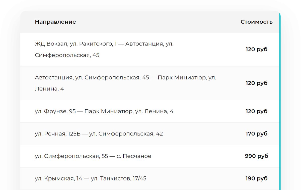This screenshot has height=190, width=301.
Task: Click the 120 руб price for ул. Фрунзе route
Action: point(256,111)
